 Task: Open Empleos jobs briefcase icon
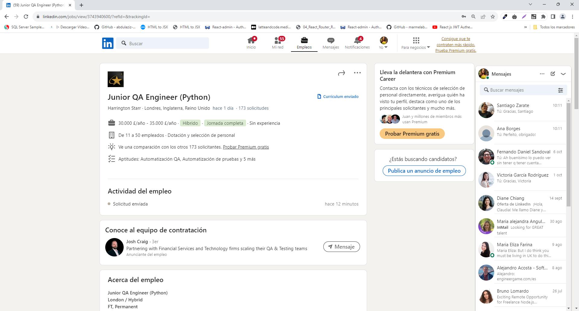tap(304, 43)
